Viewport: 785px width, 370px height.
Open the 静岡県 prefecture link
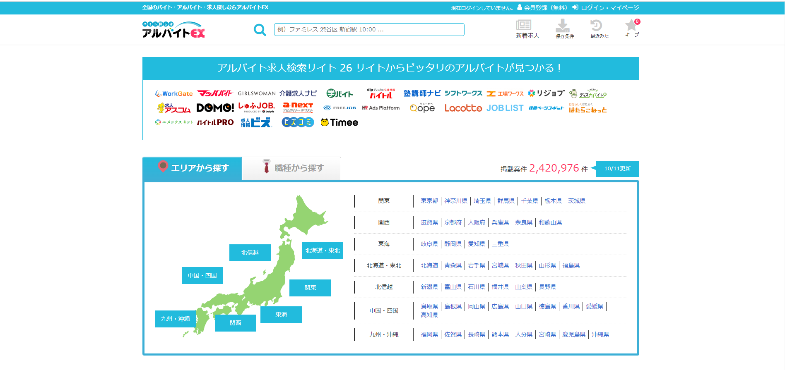[x=453, y=244]
